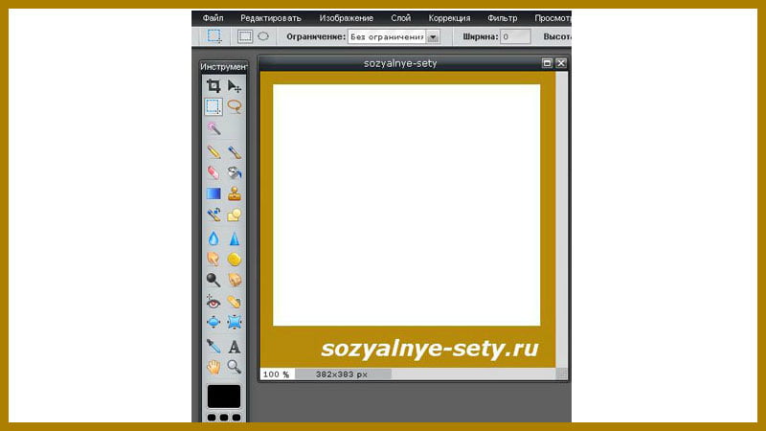Select the Move tool
Image resolution: width=766 pixels, height=431 pixels.
point(235,86)
